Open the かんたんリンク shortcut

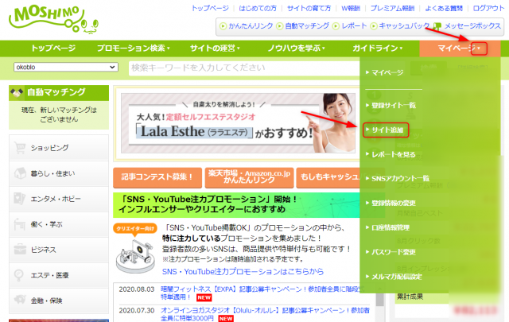251,26
